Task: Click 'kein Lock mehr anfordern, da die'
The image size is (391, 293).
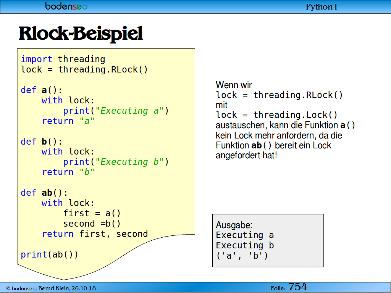Action: pyautogui.click(x=279, y=135)
